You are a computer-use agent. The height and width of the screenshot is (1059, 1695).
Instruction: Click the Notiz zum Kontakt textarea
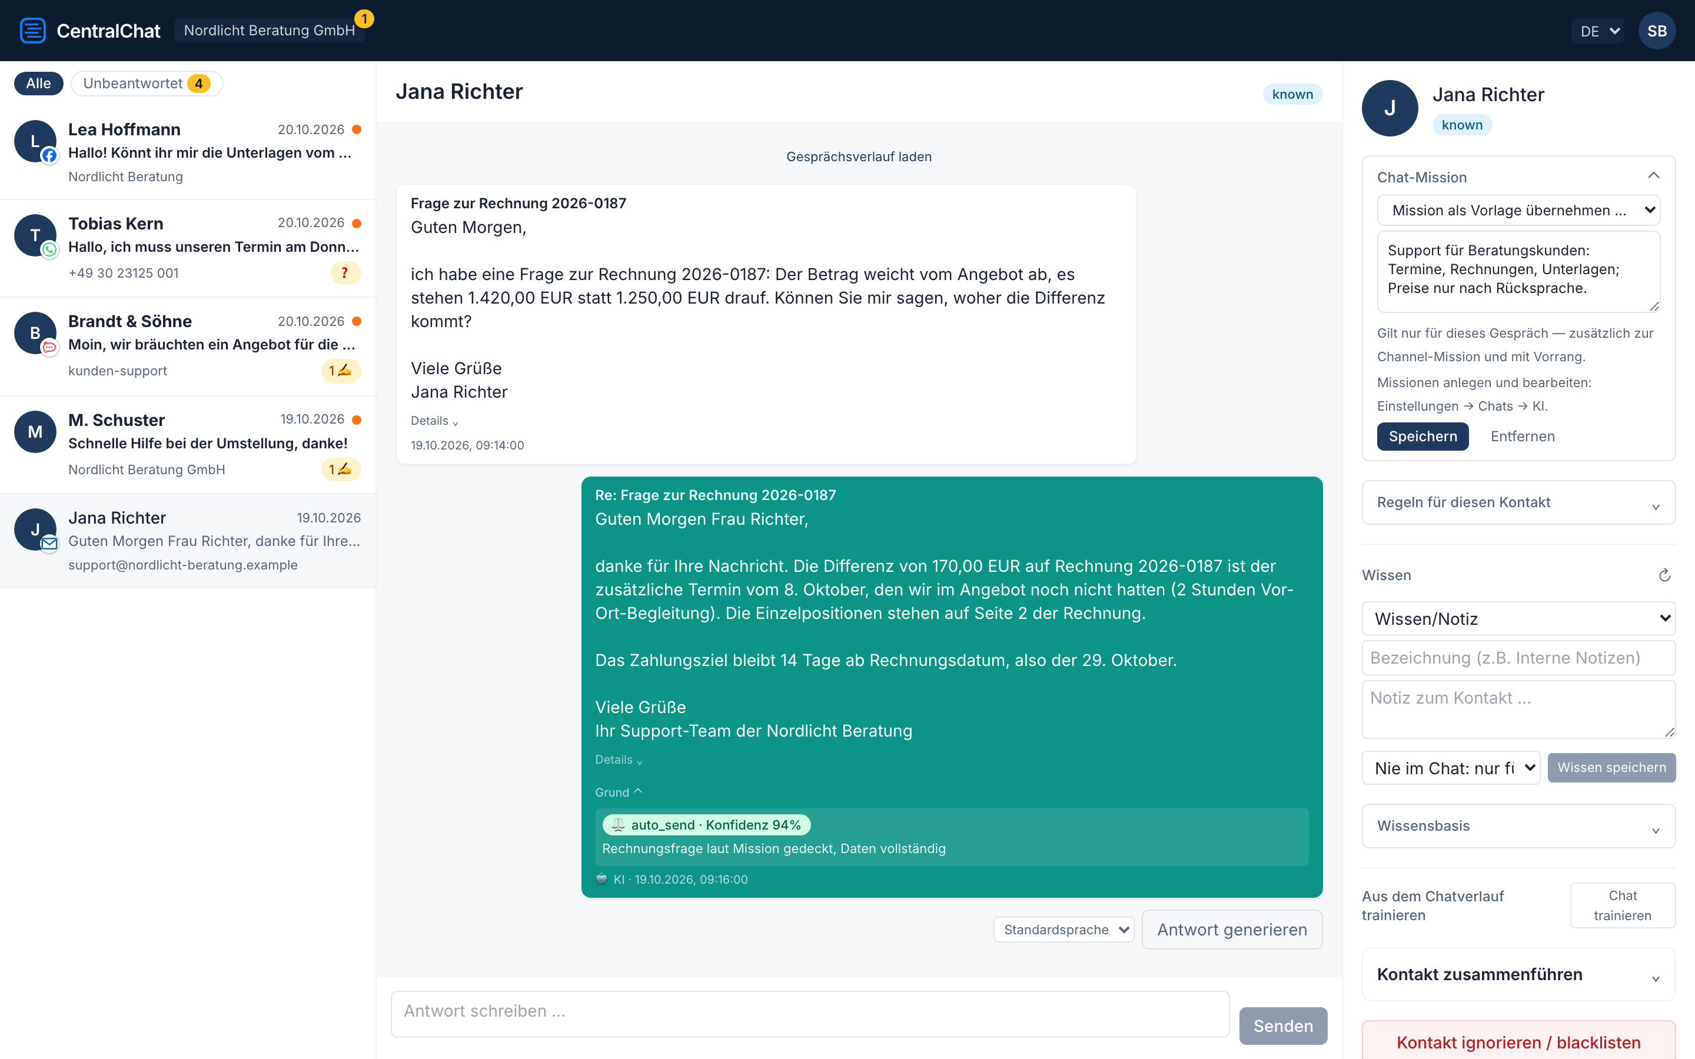point(1518,710)
